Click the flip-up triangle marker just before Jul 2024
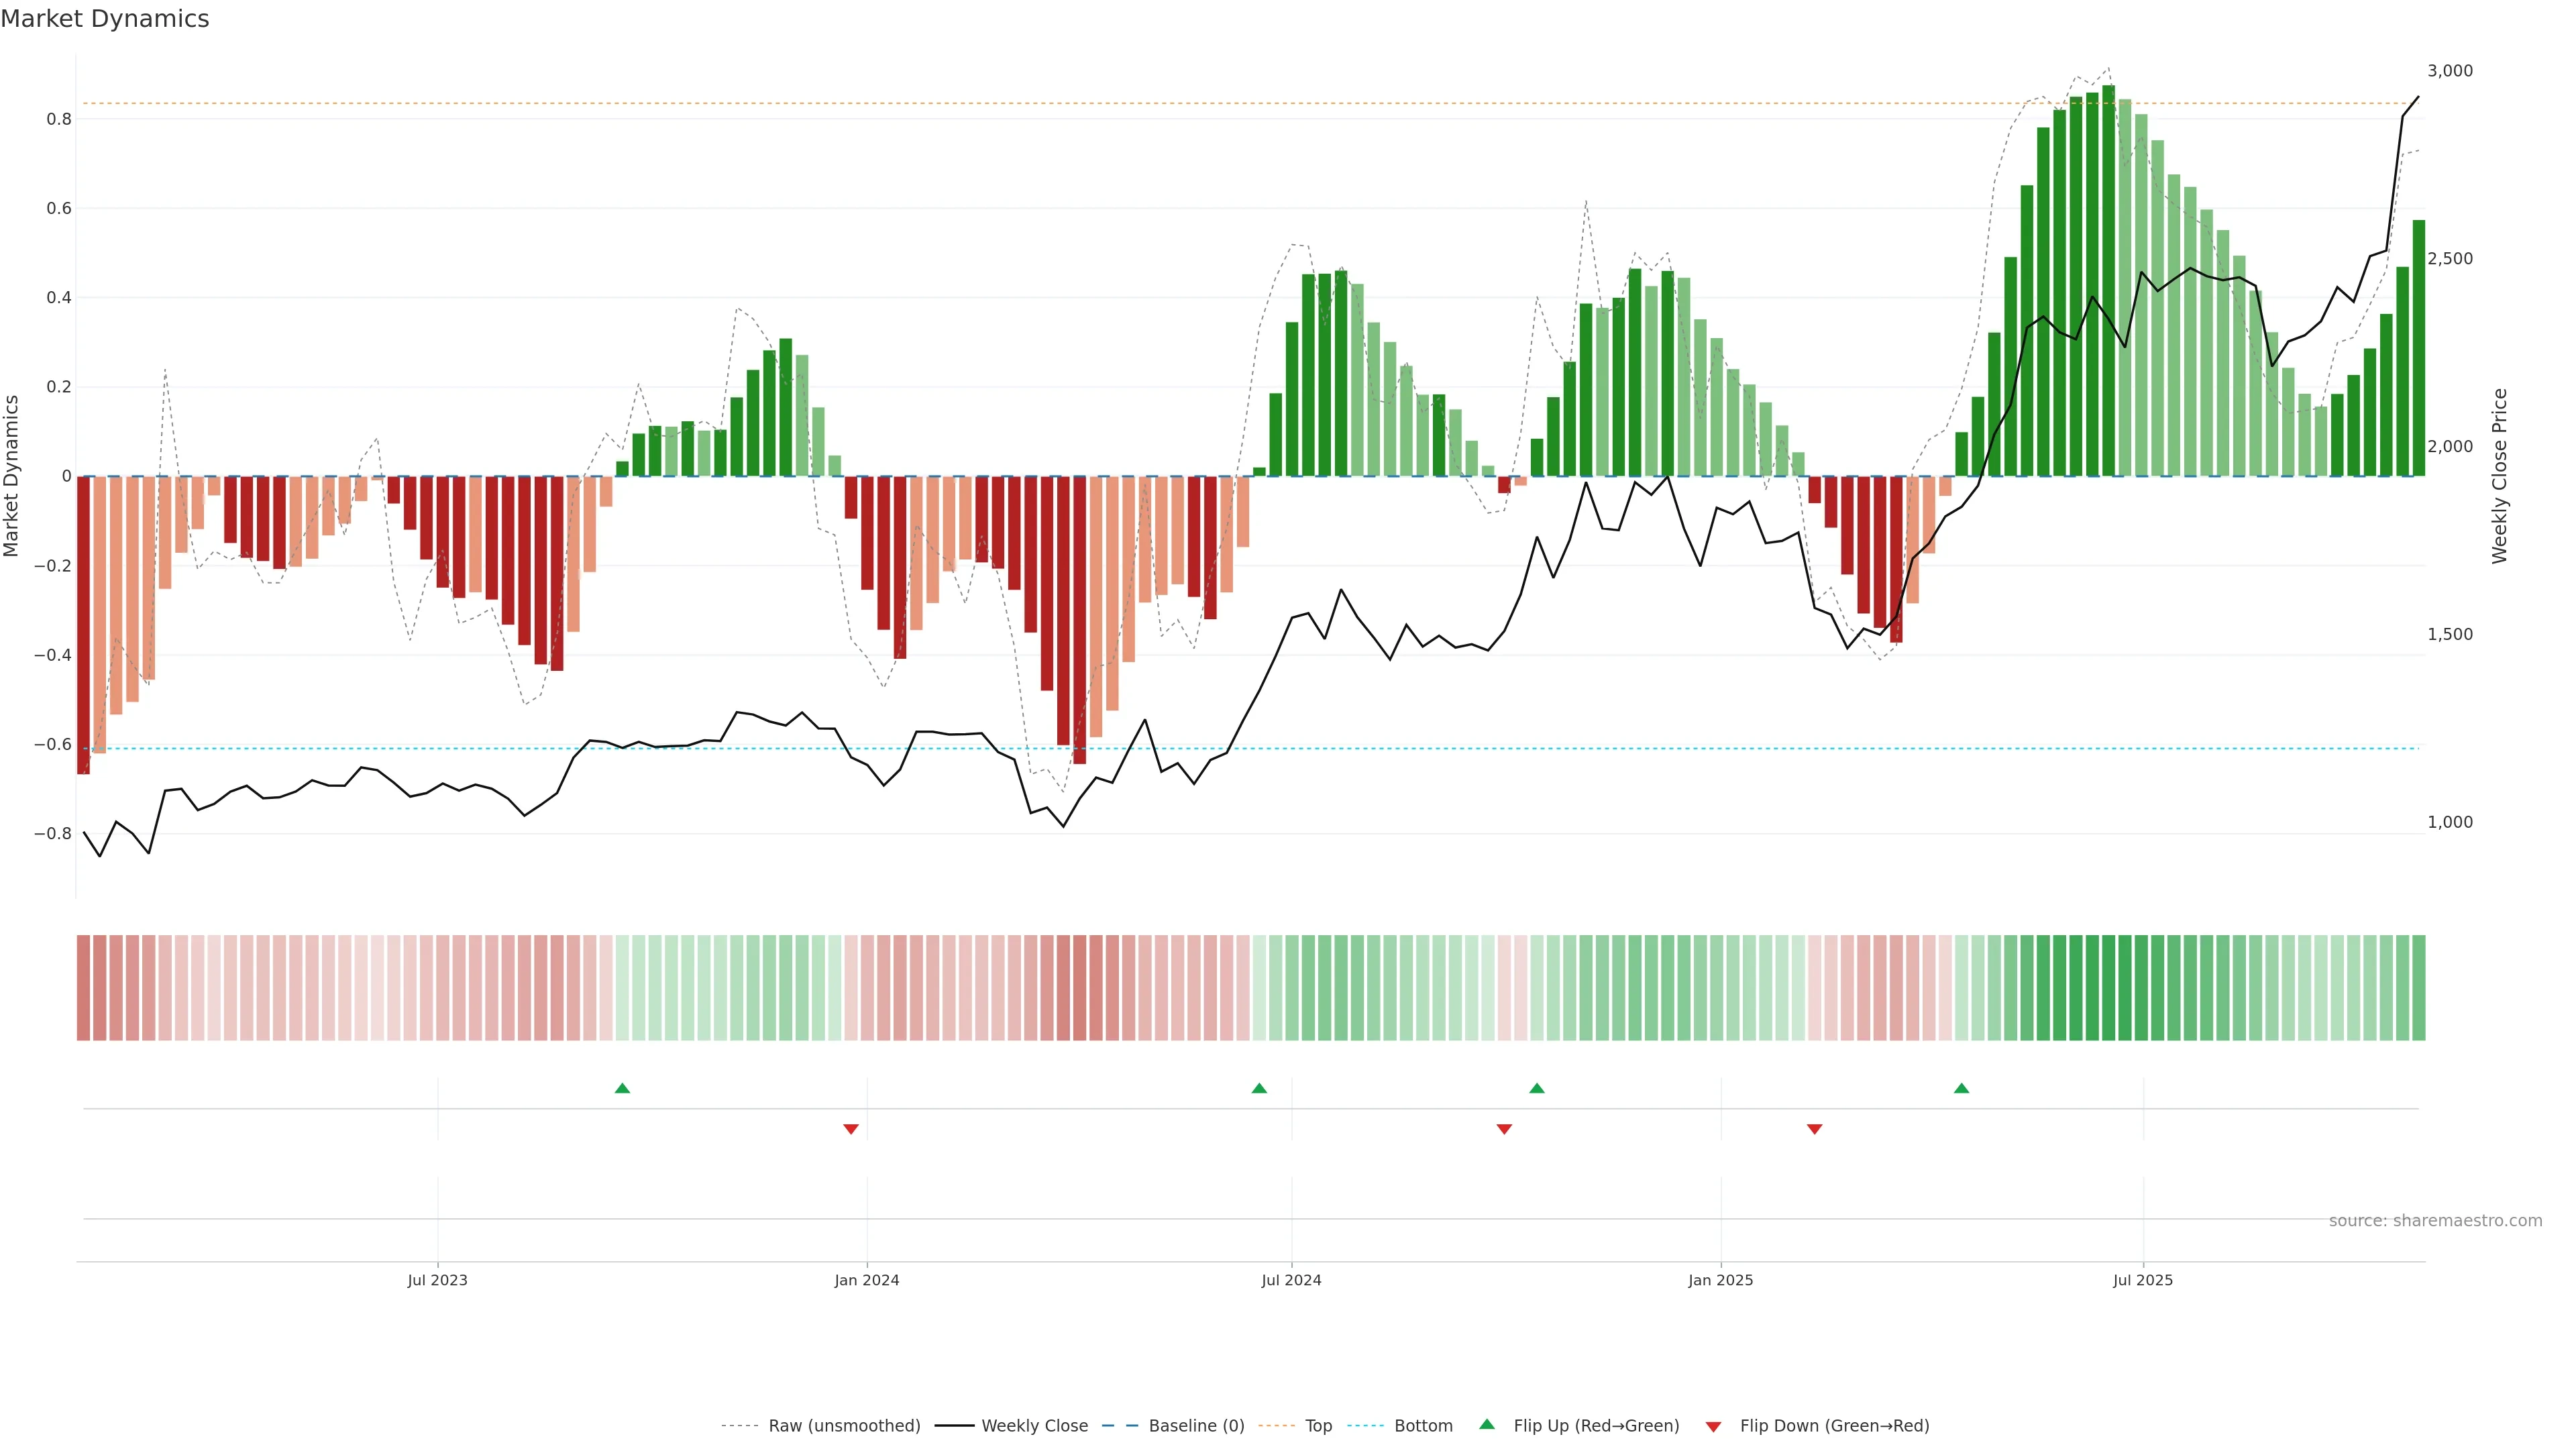The image size is (2576, 1449). (x=1259, y=1088)
